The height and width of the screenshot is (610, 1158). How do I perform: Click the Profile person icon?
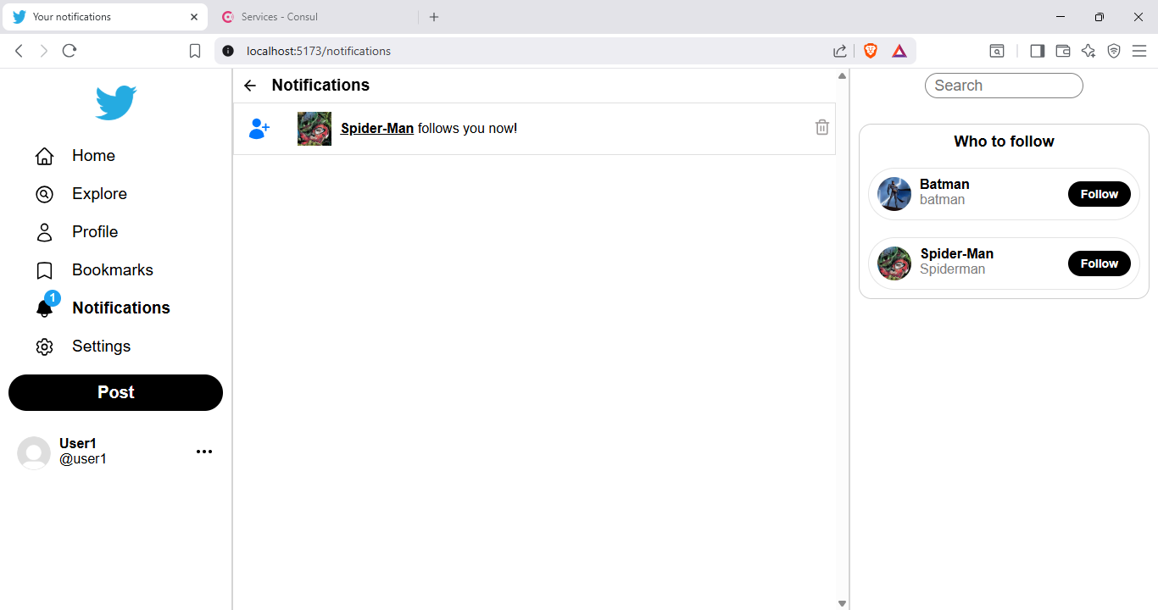tap(44, 232)
